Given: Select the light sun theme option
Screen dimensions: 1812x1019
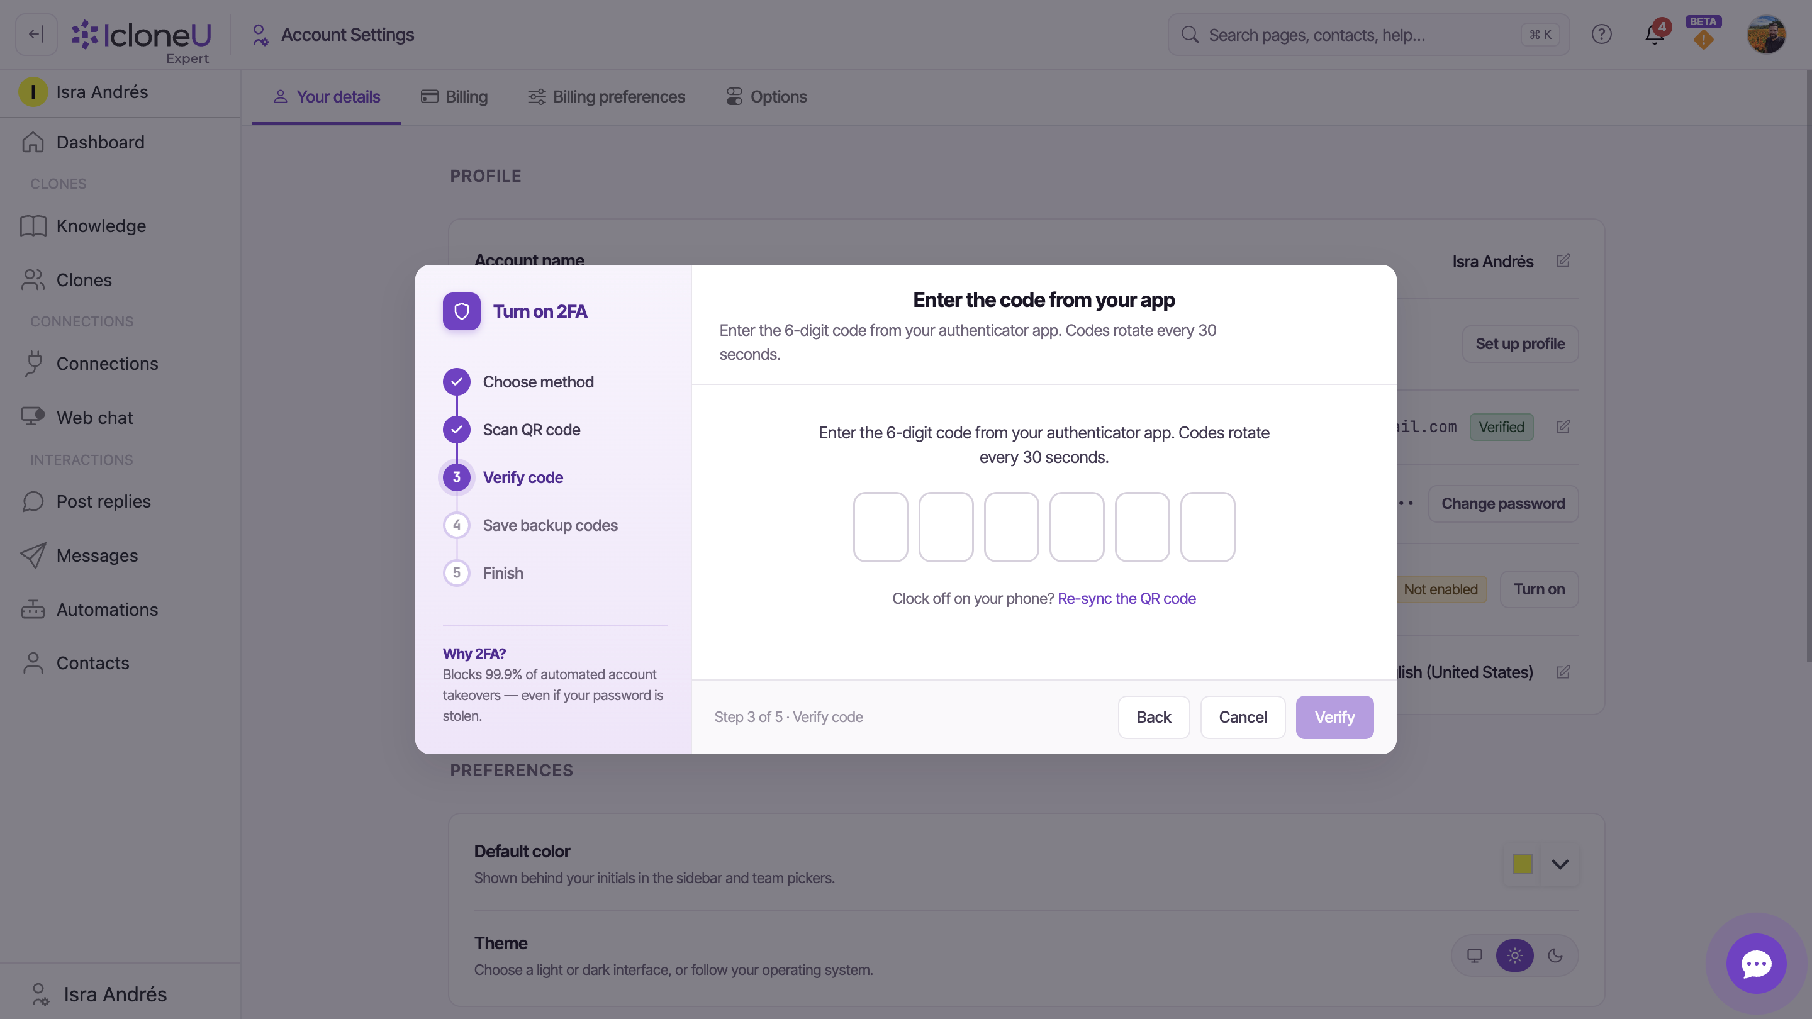Looking at the screenshot, I should [x=1514, y=955].
